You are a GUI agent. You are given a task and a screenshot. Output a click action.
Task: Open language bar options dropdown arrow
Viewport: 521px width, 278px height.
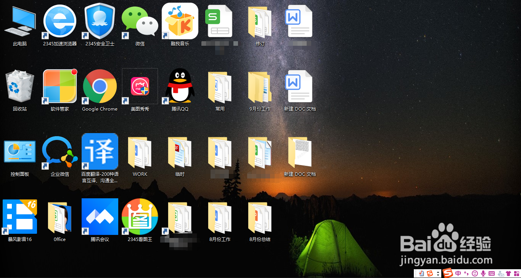point(438,273)
